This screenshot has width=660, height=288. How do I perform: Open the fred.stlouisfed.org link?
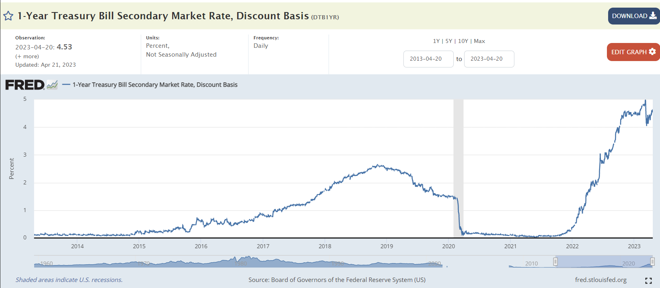600,280
